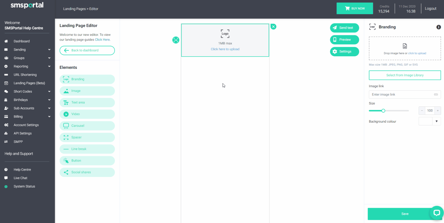444x223 pixels.
Task: Add a Line break element
Action: 87,149
